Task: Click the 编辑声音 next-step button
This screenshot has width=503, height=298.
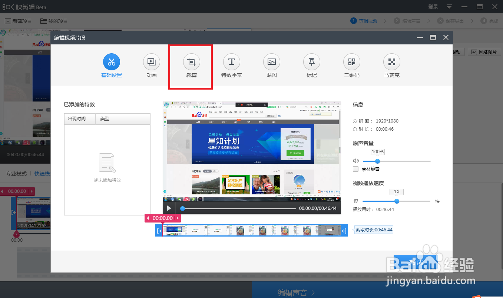Action: point(296,293)
